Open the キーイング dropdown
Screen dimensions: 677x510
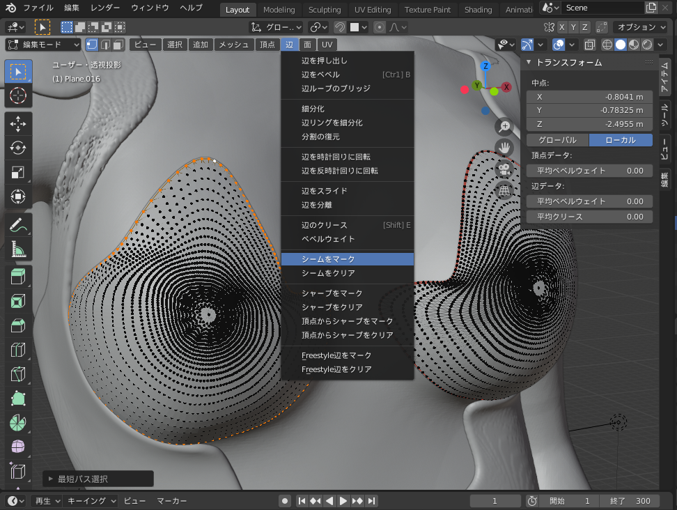coord(91,501)
